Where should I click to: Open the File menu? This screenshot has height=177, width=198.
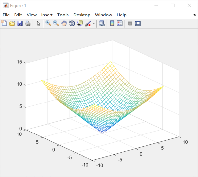(x=6, y=15)
